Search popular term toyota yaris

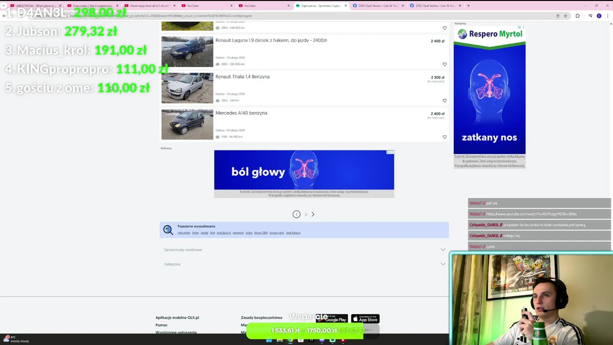tap(277, 233)
